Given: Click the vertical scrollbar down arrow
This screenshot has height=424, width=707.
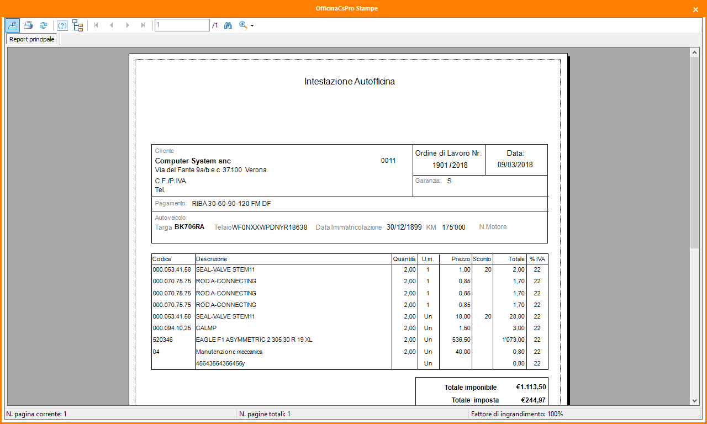Looking at the screenshot, I should (x=695, y=401).
